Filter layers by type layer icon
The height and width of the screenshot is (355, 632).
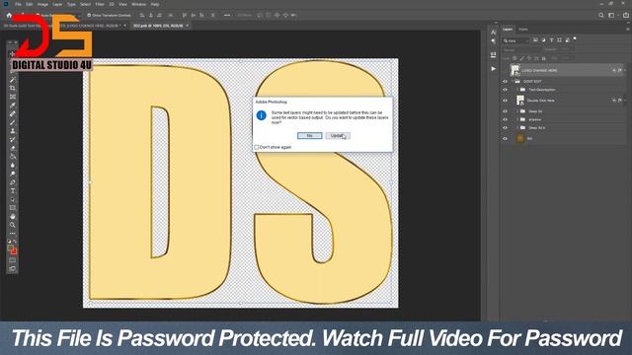[551, 40]
